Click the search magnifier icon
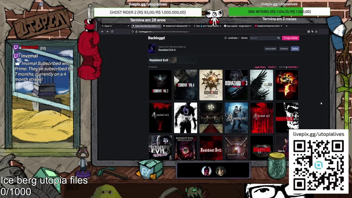This screenshot has width=352, height=198. click(x=279, y=38)
